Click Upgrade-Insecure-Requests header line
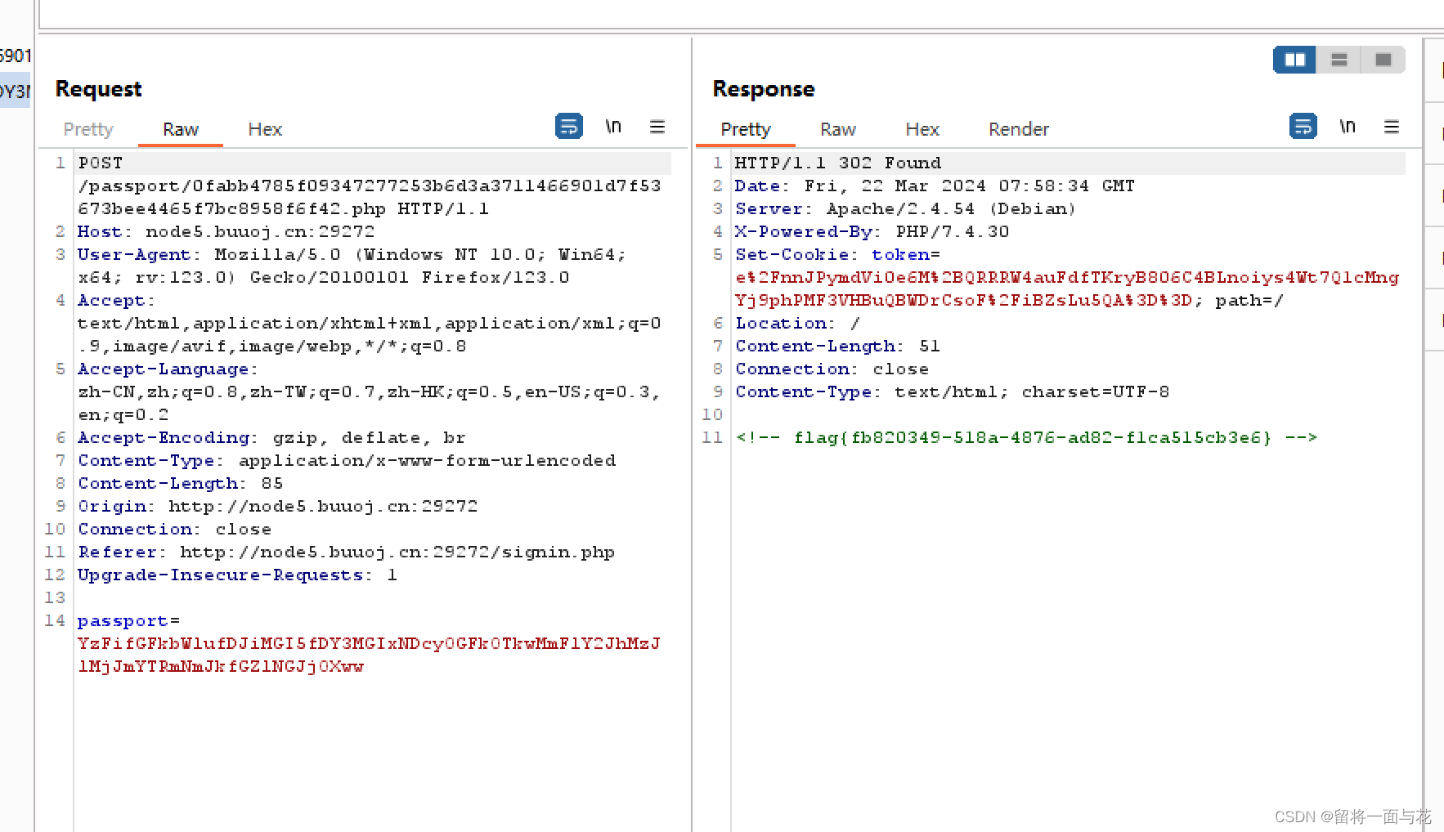The width and height of the screenshot is (1444, 832). point(238,575)
